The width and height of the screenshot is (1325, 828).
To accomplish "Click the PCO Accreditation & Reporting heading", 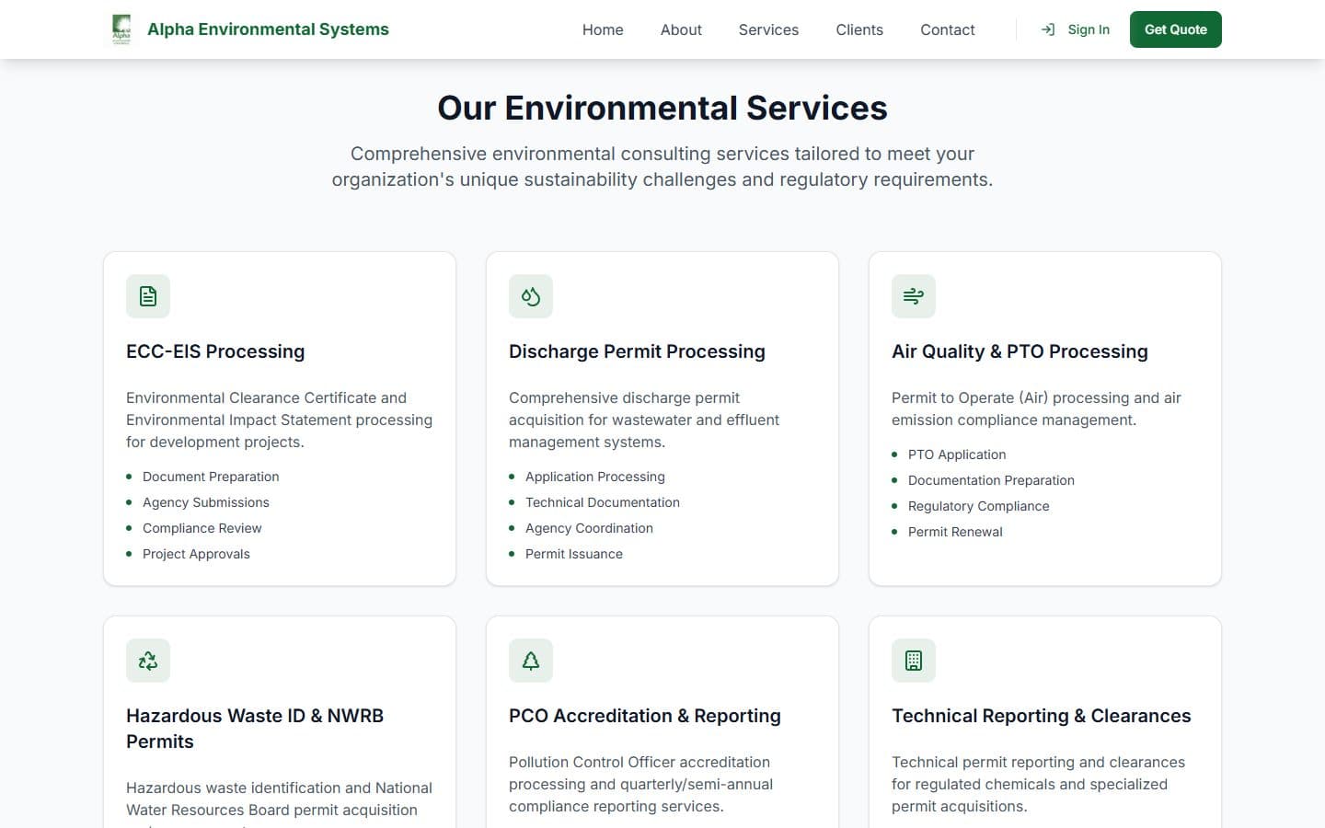I will point(645,716).
